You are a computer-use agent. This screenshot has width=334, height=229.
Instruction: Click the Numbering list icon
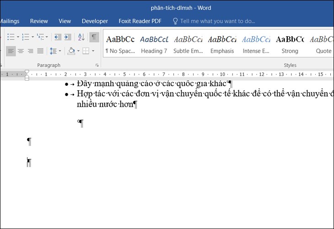click(x=25, y=37)
